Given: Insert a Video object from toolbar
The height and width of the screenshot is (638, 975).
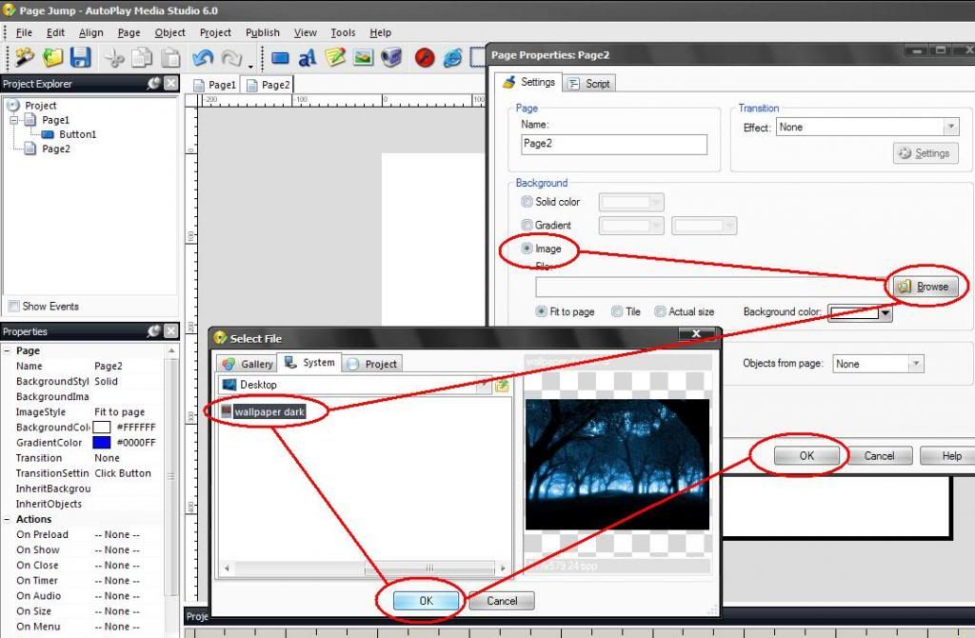Looking at the screenshot, I should [390, 57].
